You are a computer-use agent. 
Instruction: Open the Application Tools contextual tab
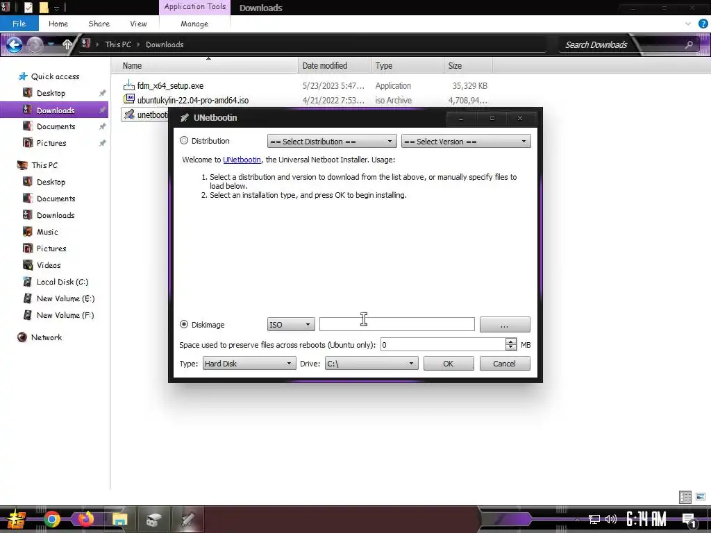195,7
